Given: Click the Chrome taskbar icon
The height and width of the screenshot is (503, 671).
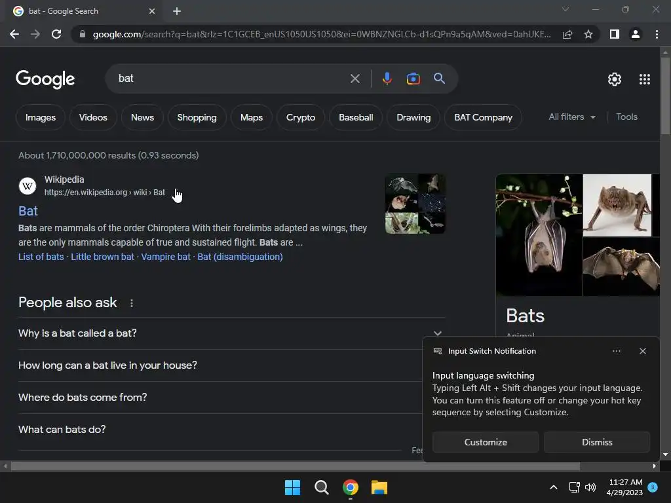Looking at the screenshot, I should point(351,487).
